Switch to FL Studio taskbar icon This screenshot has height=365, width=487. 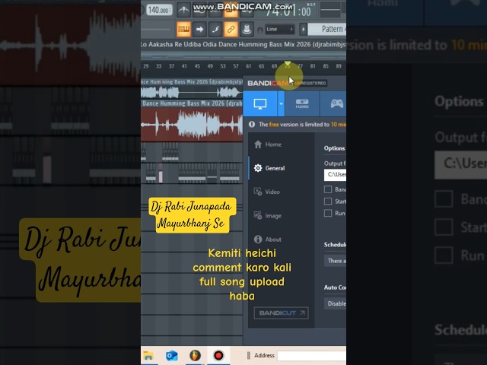point(195,356)
